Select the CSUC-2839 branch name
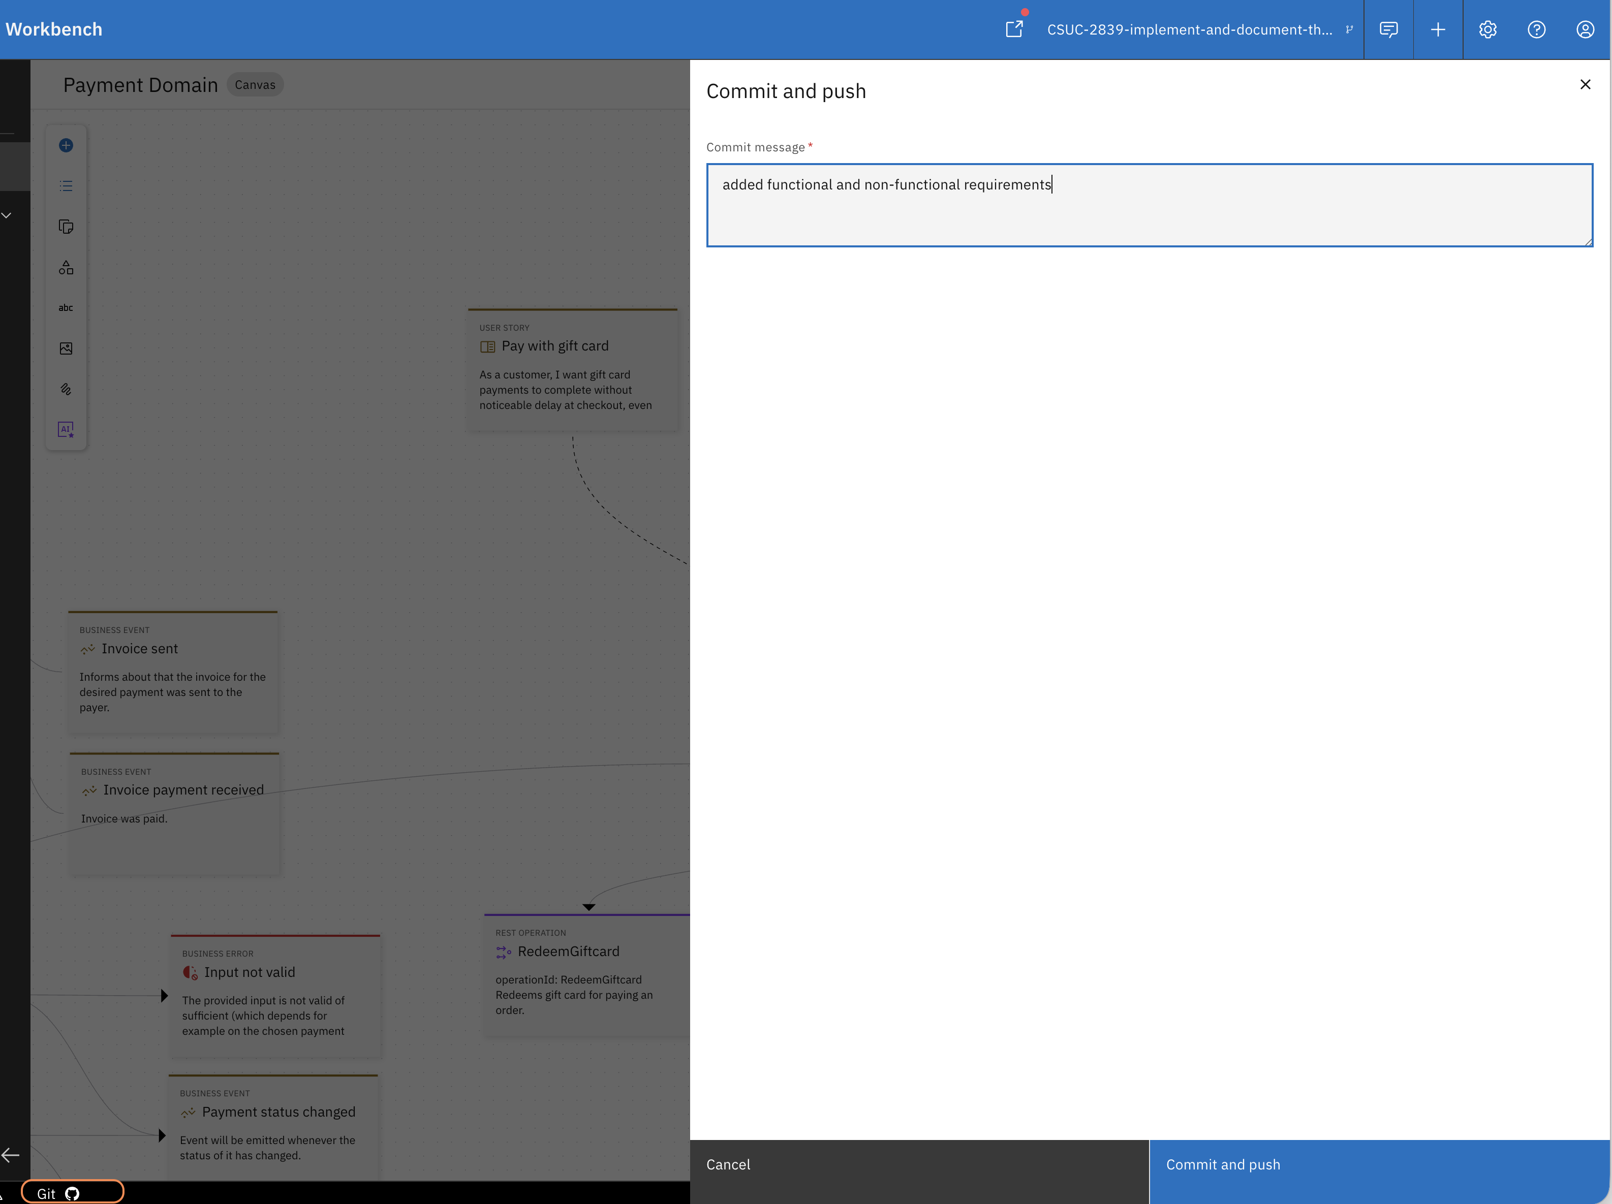This screenshot has width=1612, height=1204. coord(1189,30)
